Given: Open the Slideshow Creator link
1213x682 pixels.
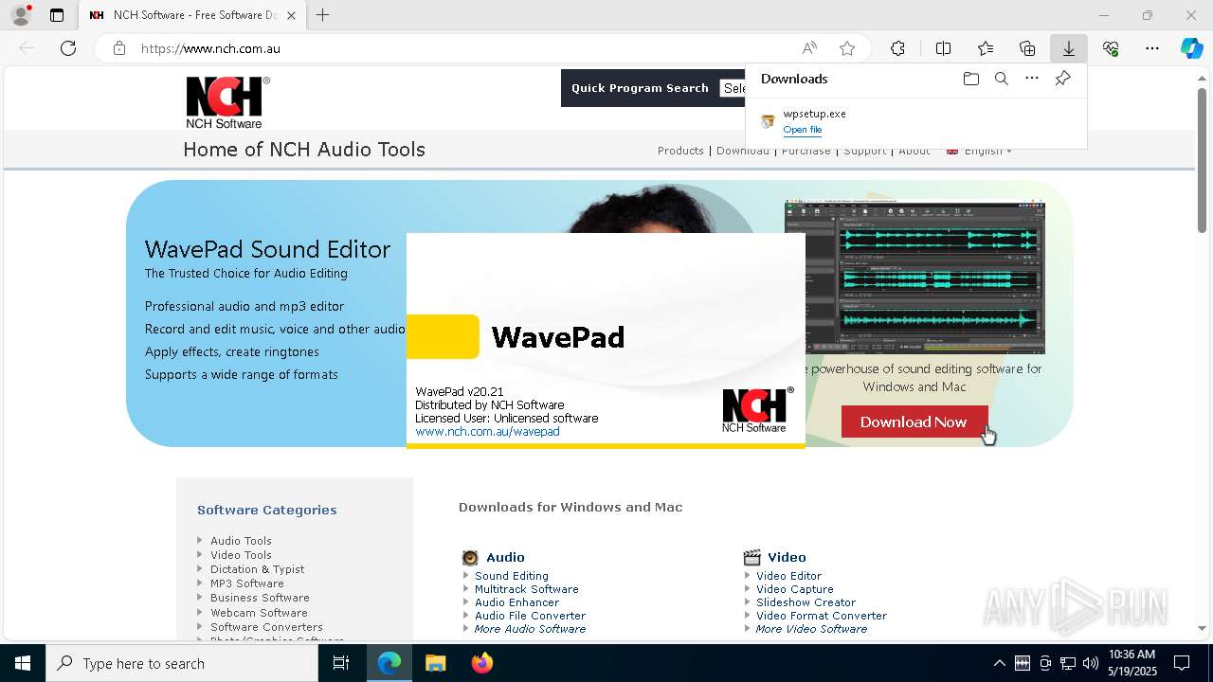Looking at the screenshot, I should (x=806, y=602).
